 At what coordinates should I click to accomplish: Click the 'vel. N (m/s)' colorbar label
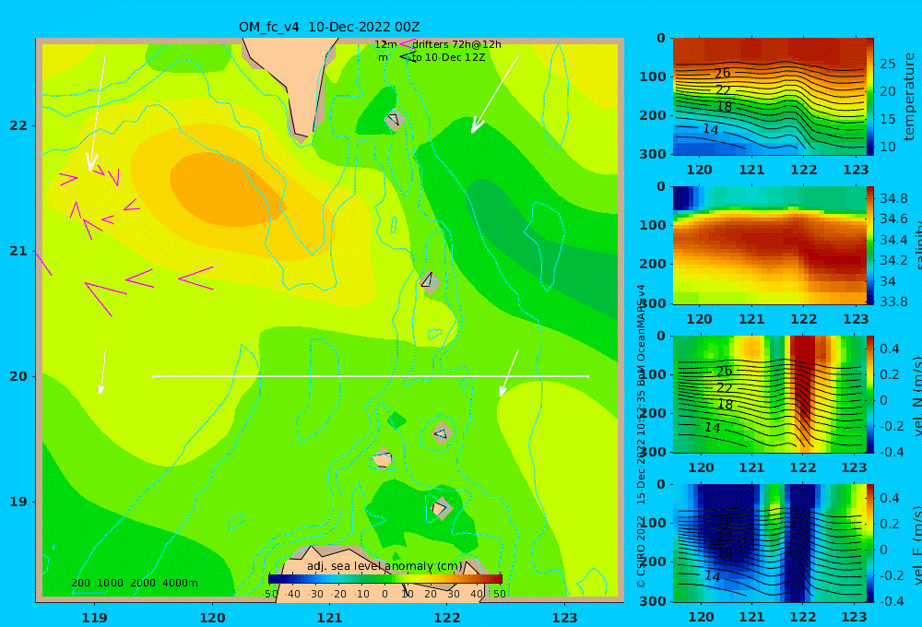pyautogui.click(x=916, y=396)
